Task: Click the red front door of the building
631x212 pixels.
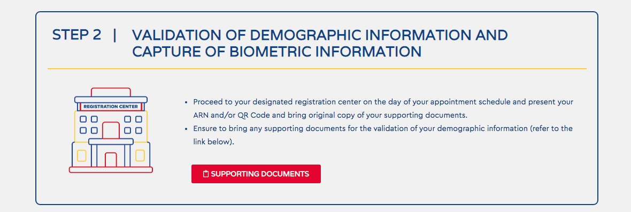Action: [x=111, y=159]
